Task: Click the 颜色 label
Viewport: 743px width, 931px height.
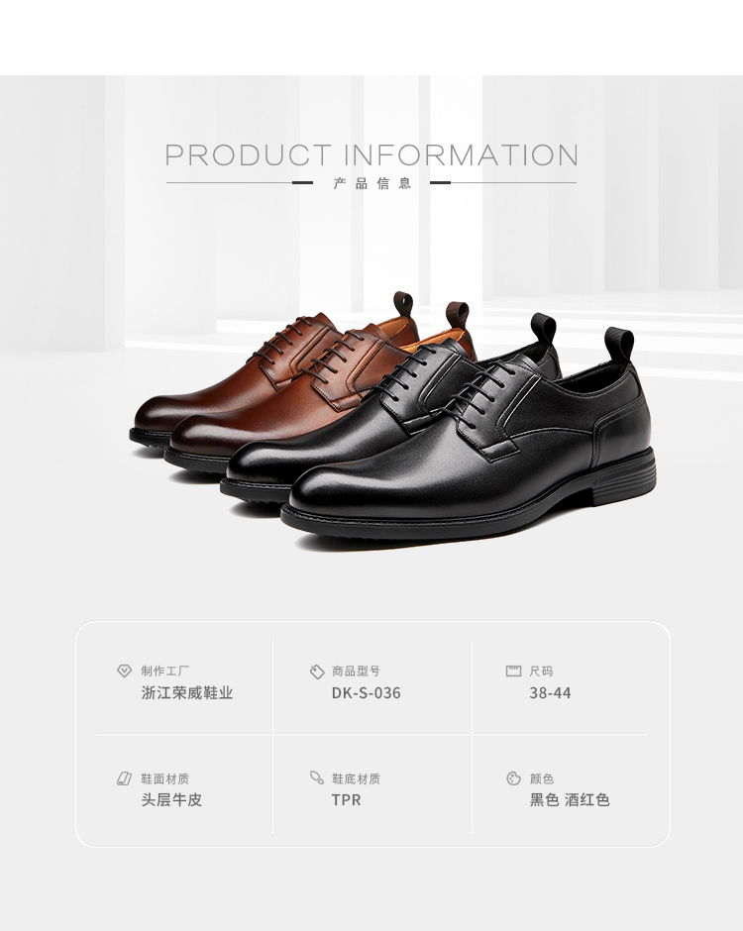Action: (542, 778)
